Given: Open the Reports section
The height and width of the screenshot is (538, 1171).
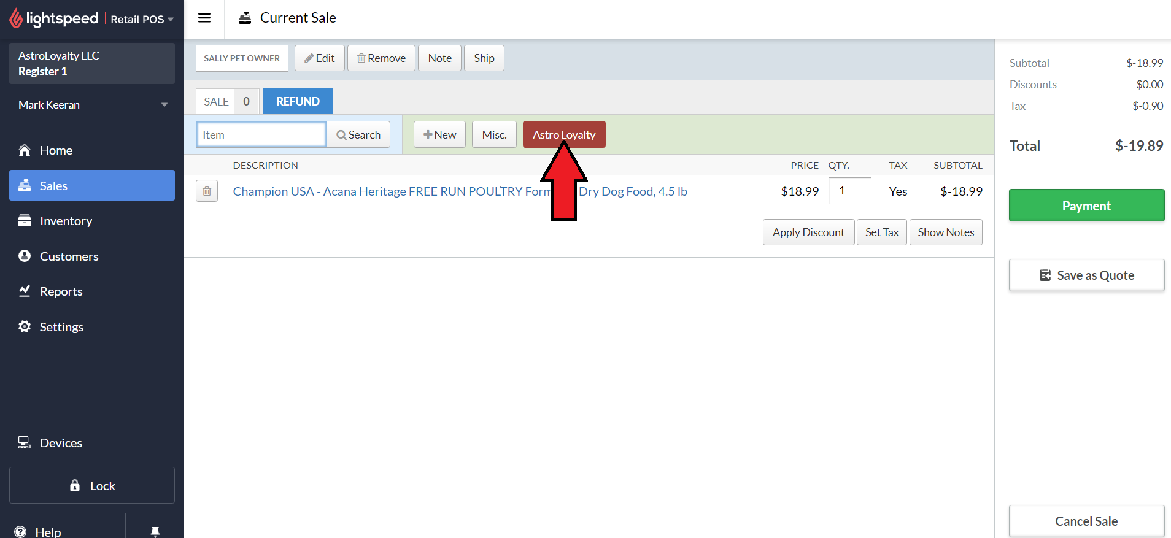Looking at the screenshot, I should click(x=92, y=291).
